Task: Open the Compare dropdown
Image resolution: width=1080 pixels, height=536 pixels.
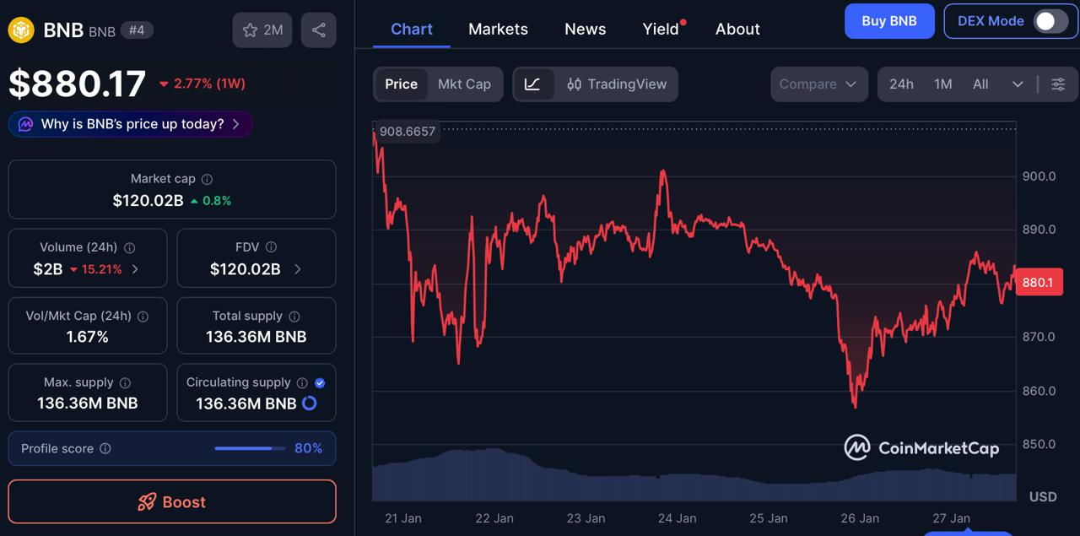Action: (818, 84)
